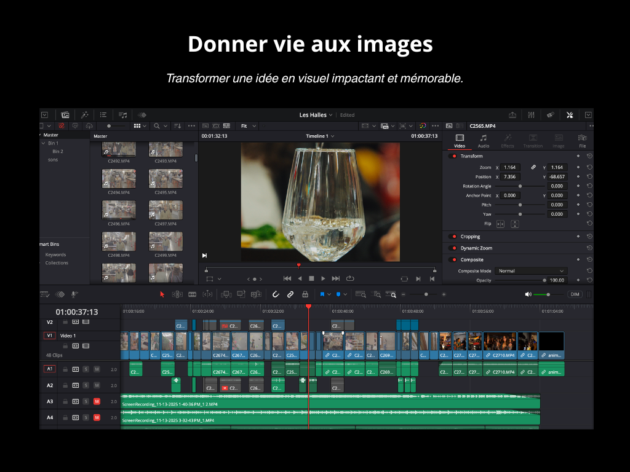Image resolution: width=630 pixels, height=472 pixels.
Task: Open the search options dropdown arrow
Action: pos(165,126)
